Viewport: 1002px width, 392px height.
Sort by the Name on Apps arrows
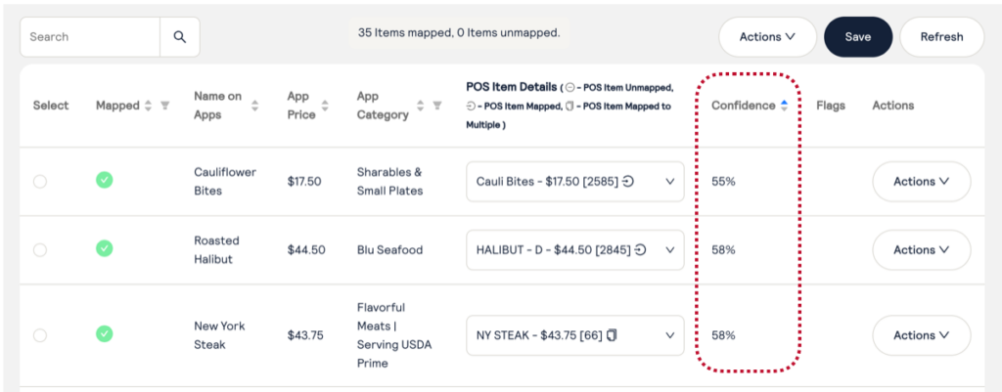254,106
